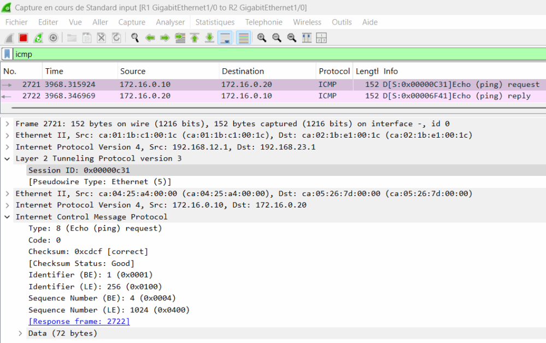This screenshot has width=546, height=343.
Task: Restart the current capture
Action: click(38, 38)
